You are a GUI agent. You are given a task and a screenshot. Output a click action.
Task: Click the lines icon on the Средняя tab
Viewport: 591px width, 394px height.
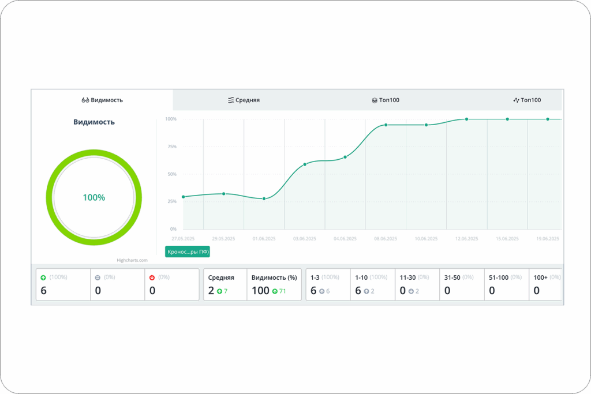coord(231,100)
